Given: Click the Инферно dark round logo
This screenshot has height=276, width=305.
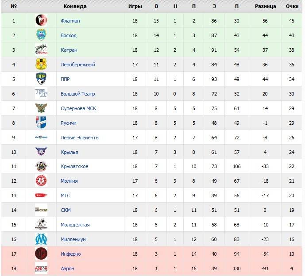Looking at the screenshot, I should coord(41,254).
